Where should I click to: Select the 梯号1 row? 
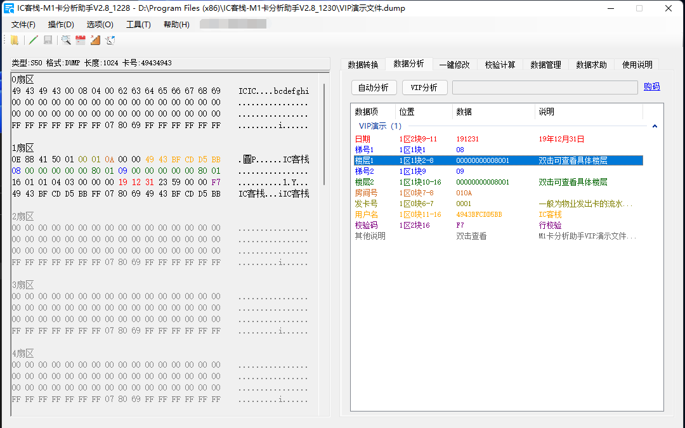(x=498, y=150)
